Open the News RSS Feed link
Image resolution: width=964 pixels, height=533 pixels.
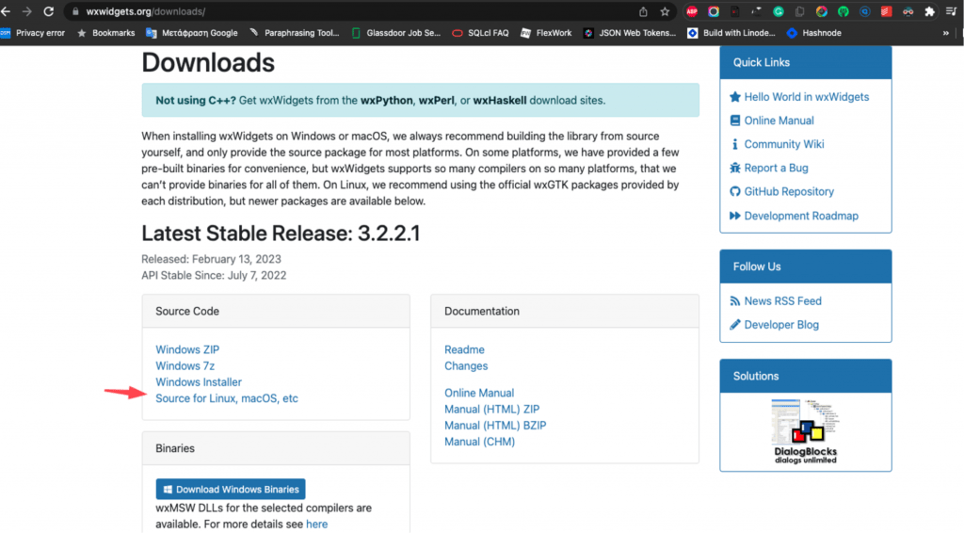coord(776,301)
